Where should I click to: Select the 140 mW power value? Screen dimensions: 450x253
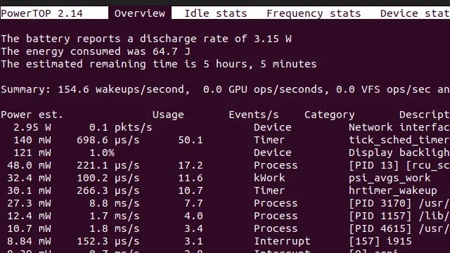click(x=32, y=140)
